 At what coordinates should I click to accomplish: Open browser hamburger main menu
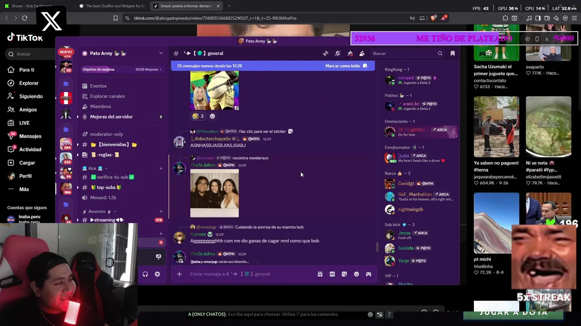pos(574,18)
